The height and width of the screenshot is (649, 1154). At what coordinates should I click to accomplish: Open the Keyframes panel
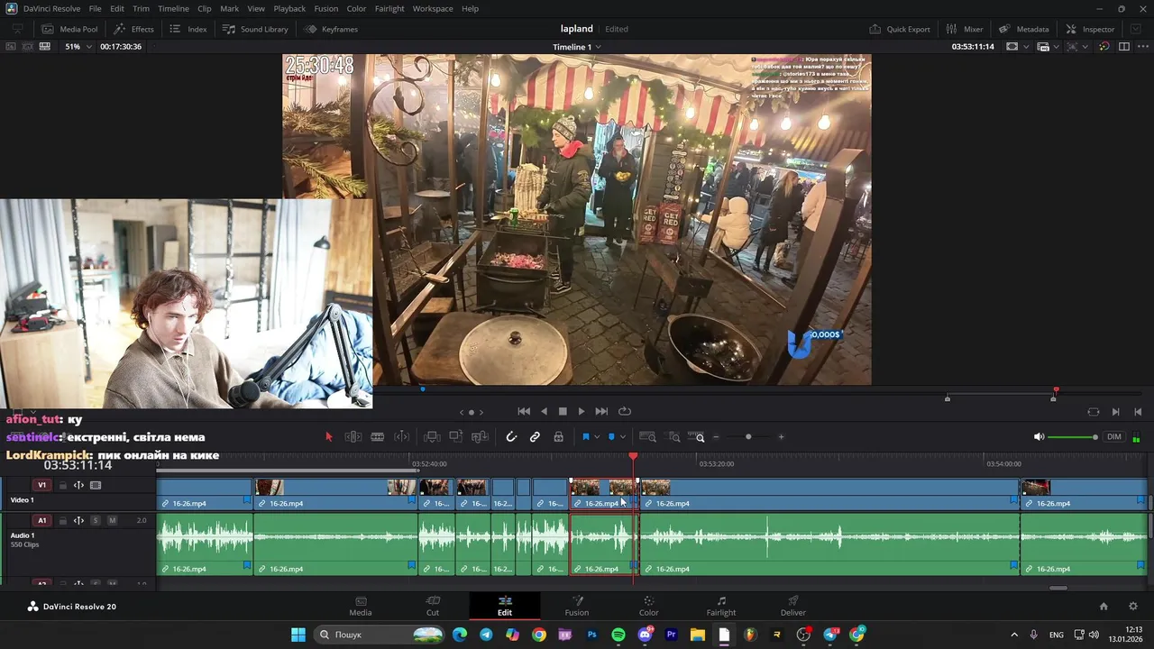pos(331,29)
